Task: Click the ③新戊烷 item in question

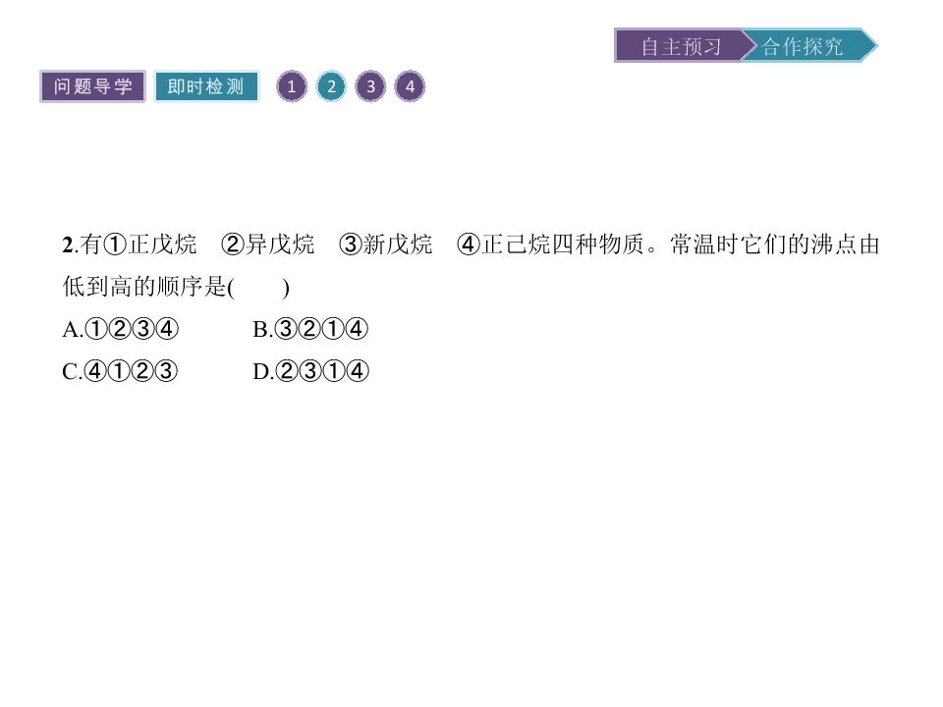Action: point(386,245)
